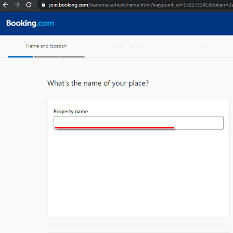
Task: Click "What's the name of your place?" heading
Action: click(98, 83)
